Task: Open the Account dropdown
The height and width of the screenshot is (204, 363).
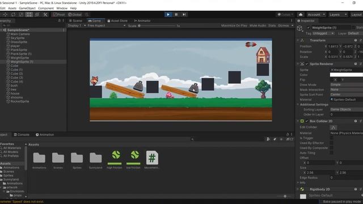Action: click(316, 15)
